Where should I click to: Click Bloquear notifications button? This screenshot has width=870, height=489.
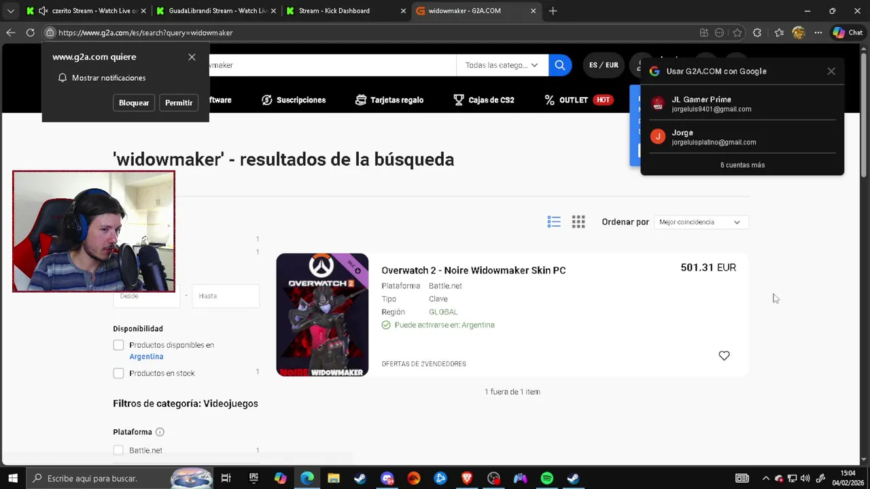134,103
